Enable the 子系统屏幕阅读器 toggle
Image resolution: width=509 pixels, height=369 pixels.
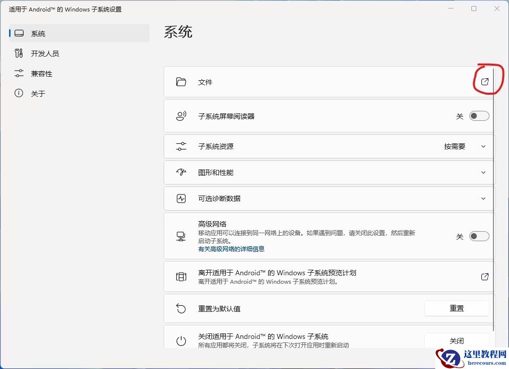(x=478, y=115)
